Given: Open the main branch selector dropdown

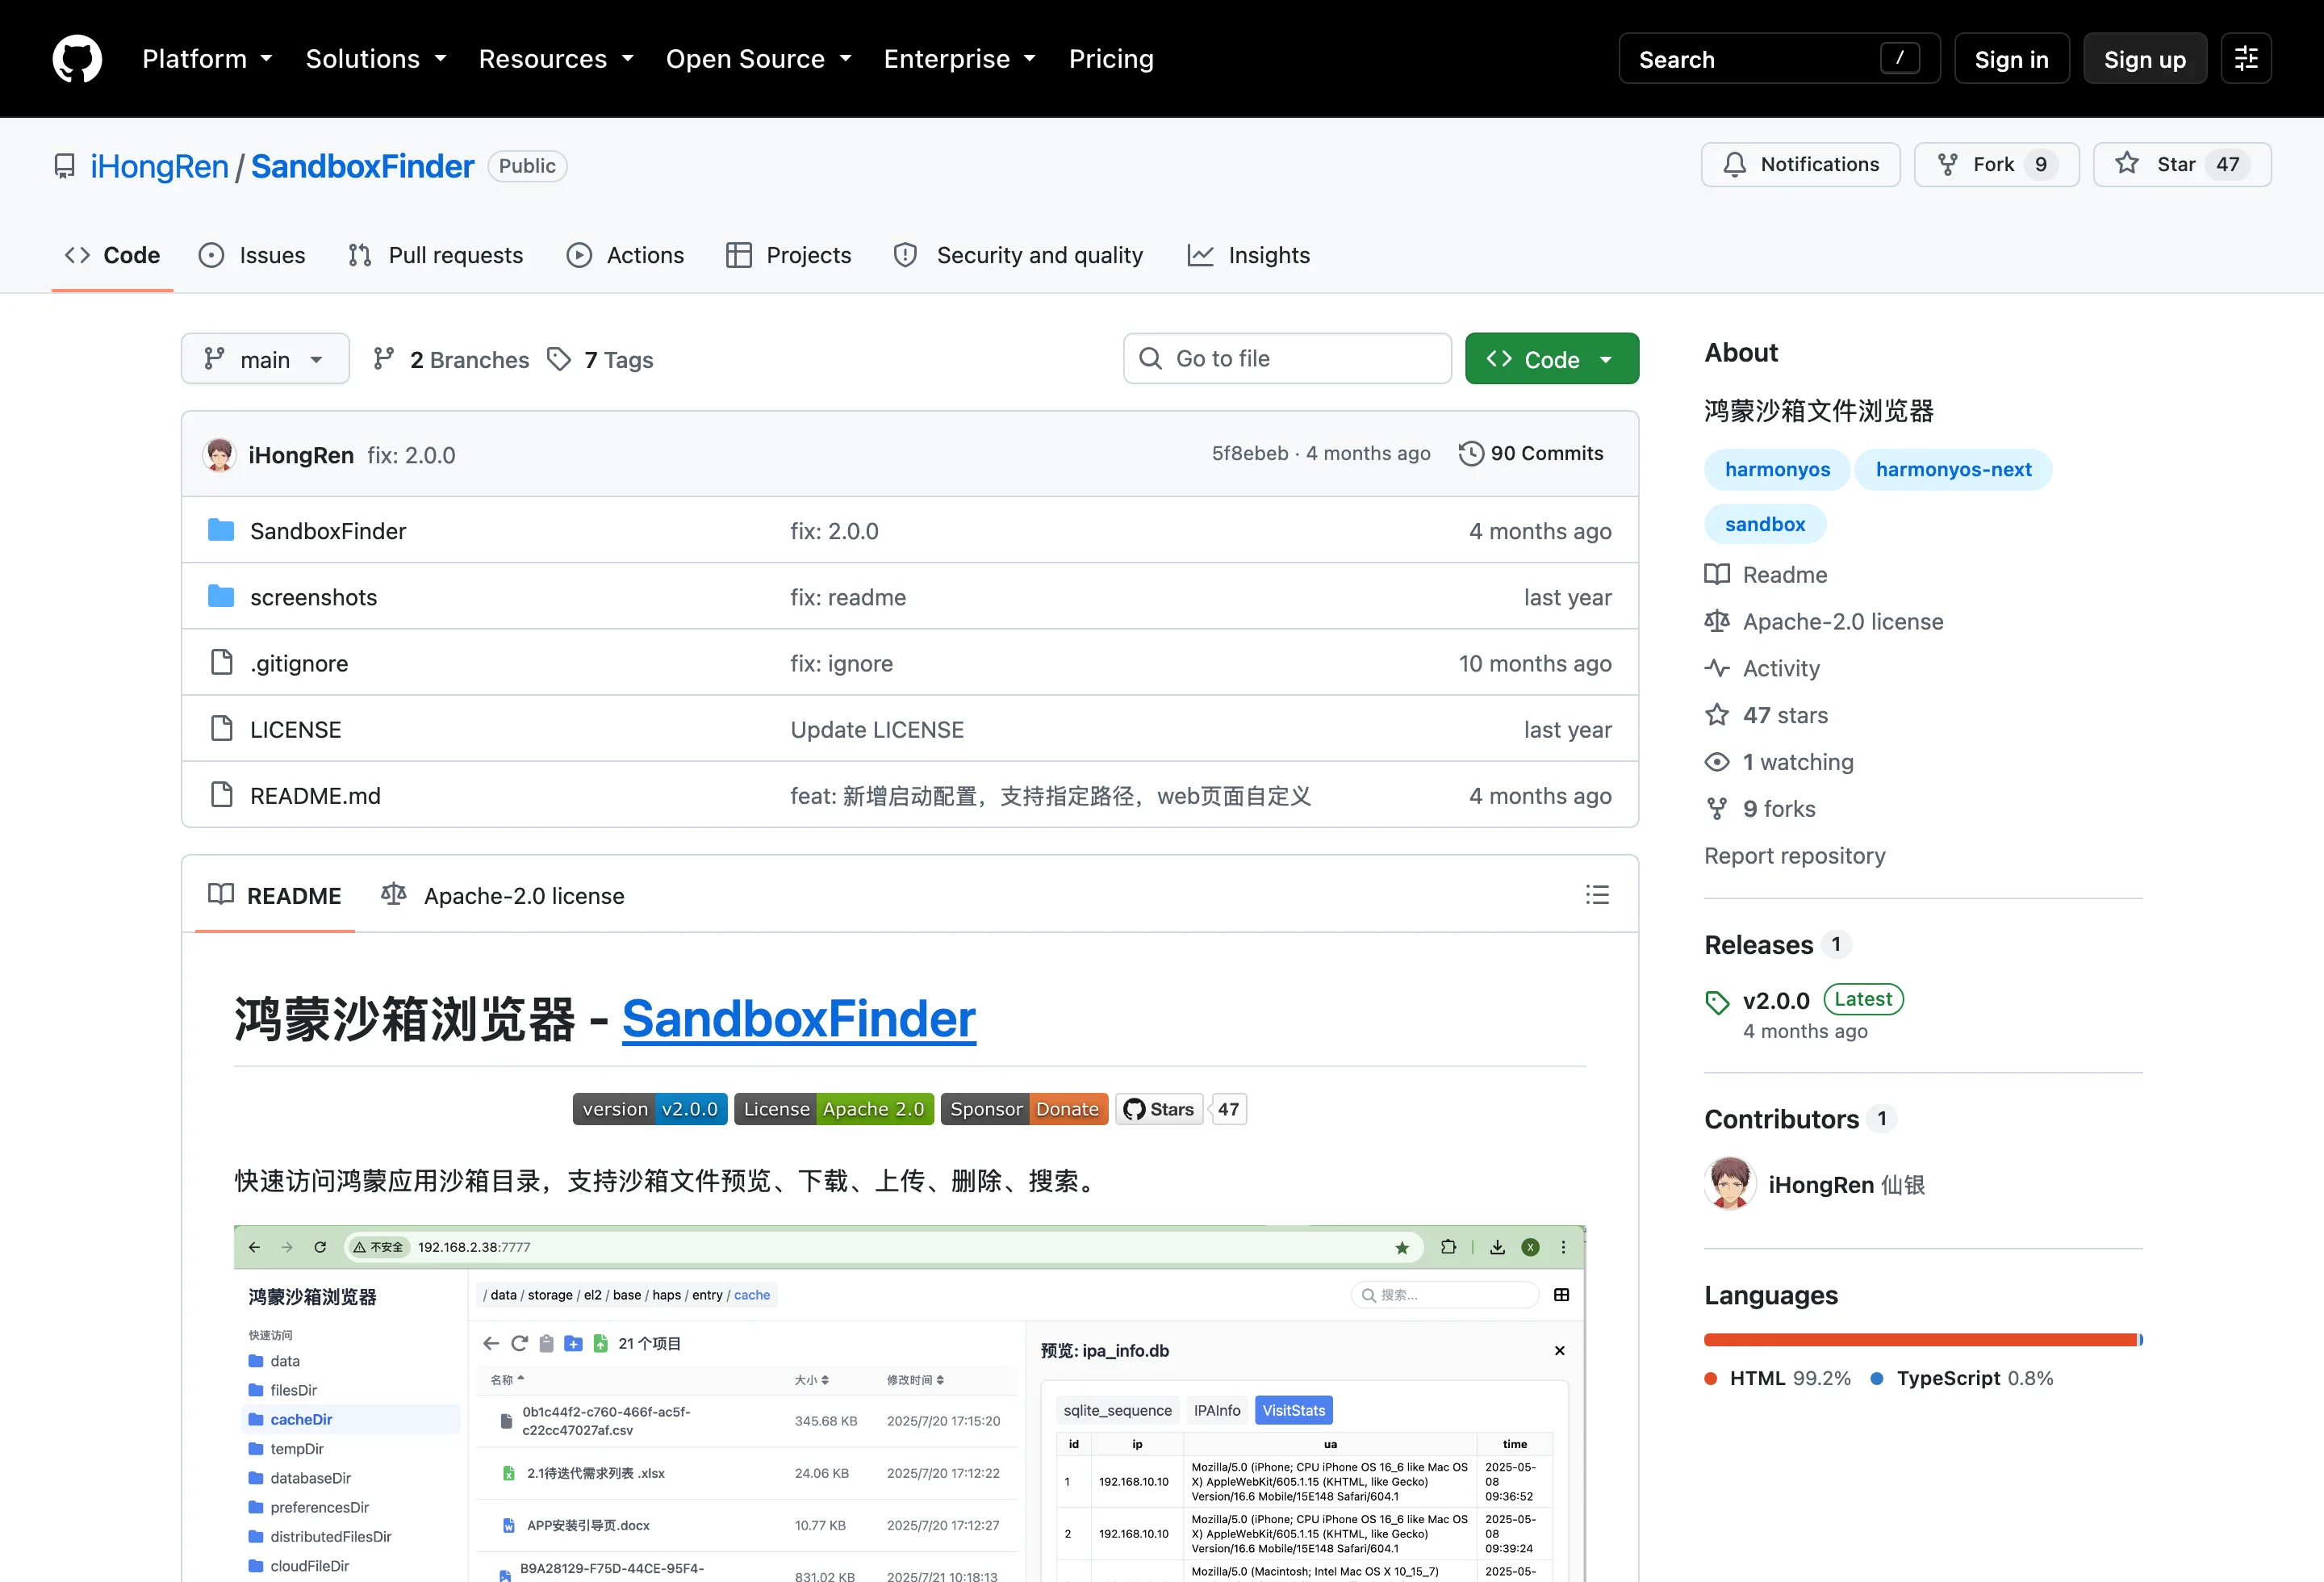Looking at the screenshot, I should tap(265, 359).
